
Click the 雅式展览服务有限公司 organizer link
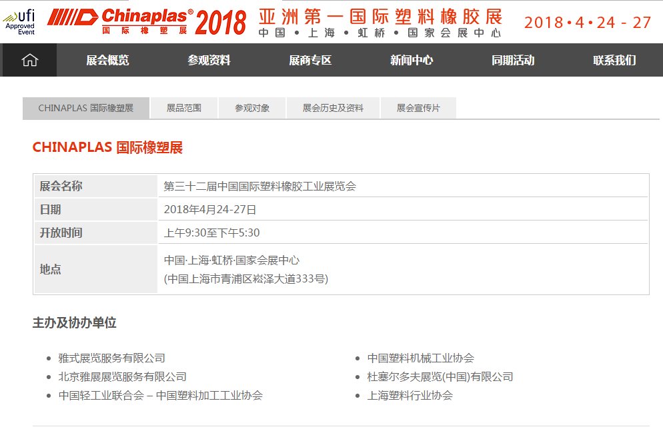(x=111, y=358)
